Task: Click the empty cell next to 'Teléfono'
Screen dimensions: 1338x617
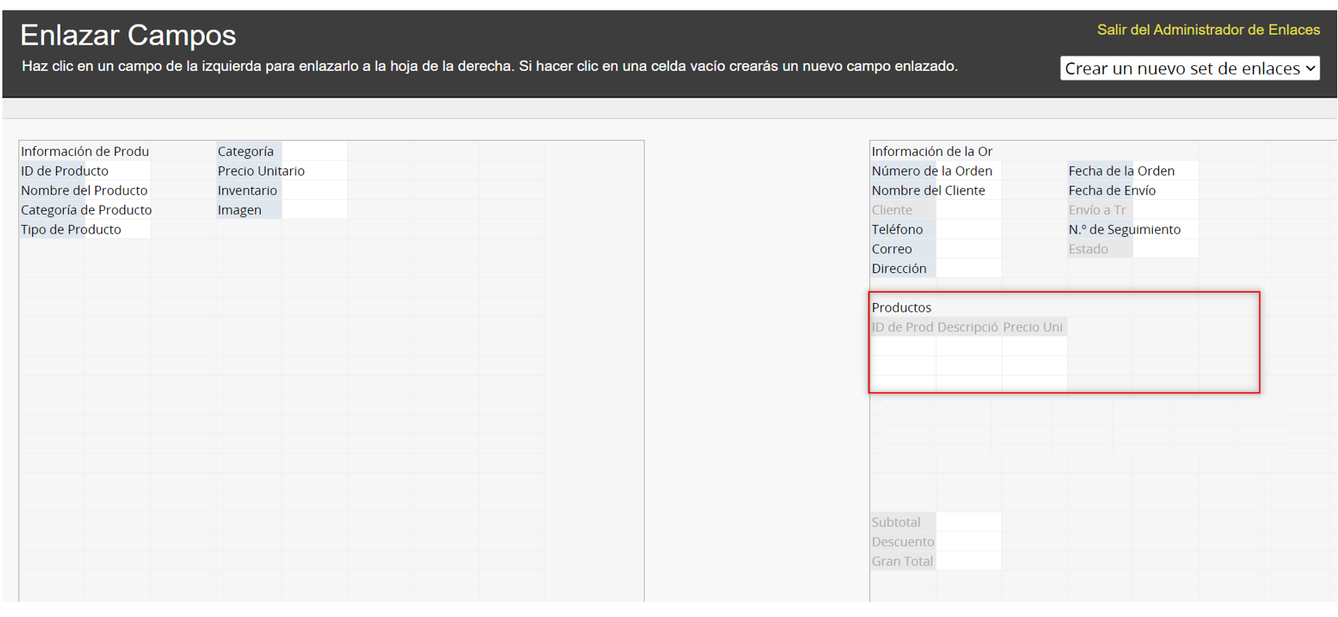Action: point(968,230)
